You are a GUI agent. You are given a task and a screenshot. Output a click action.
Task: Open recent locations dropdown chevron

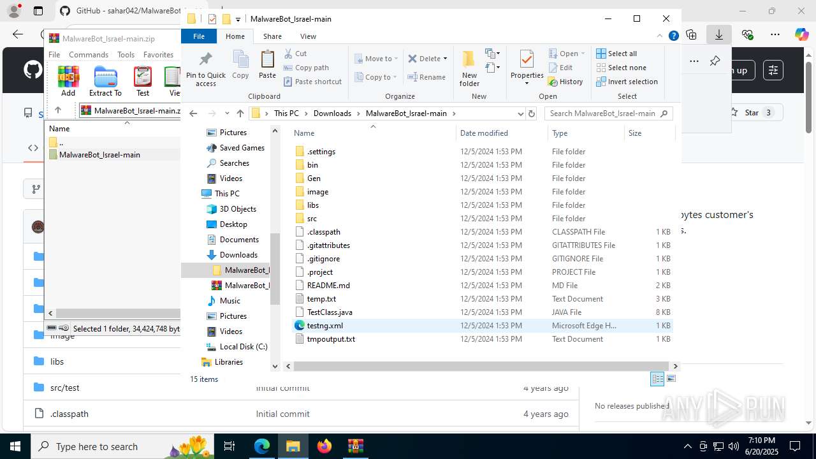pos(227,113)
